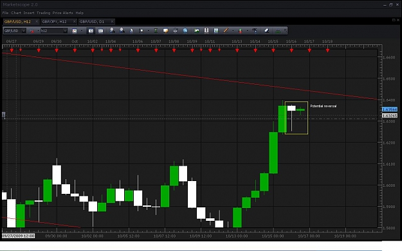Image resolution: width=402 pixels, height=251 pixels.
Task: Click the tools icon left of the eraser
Action: 255,31
